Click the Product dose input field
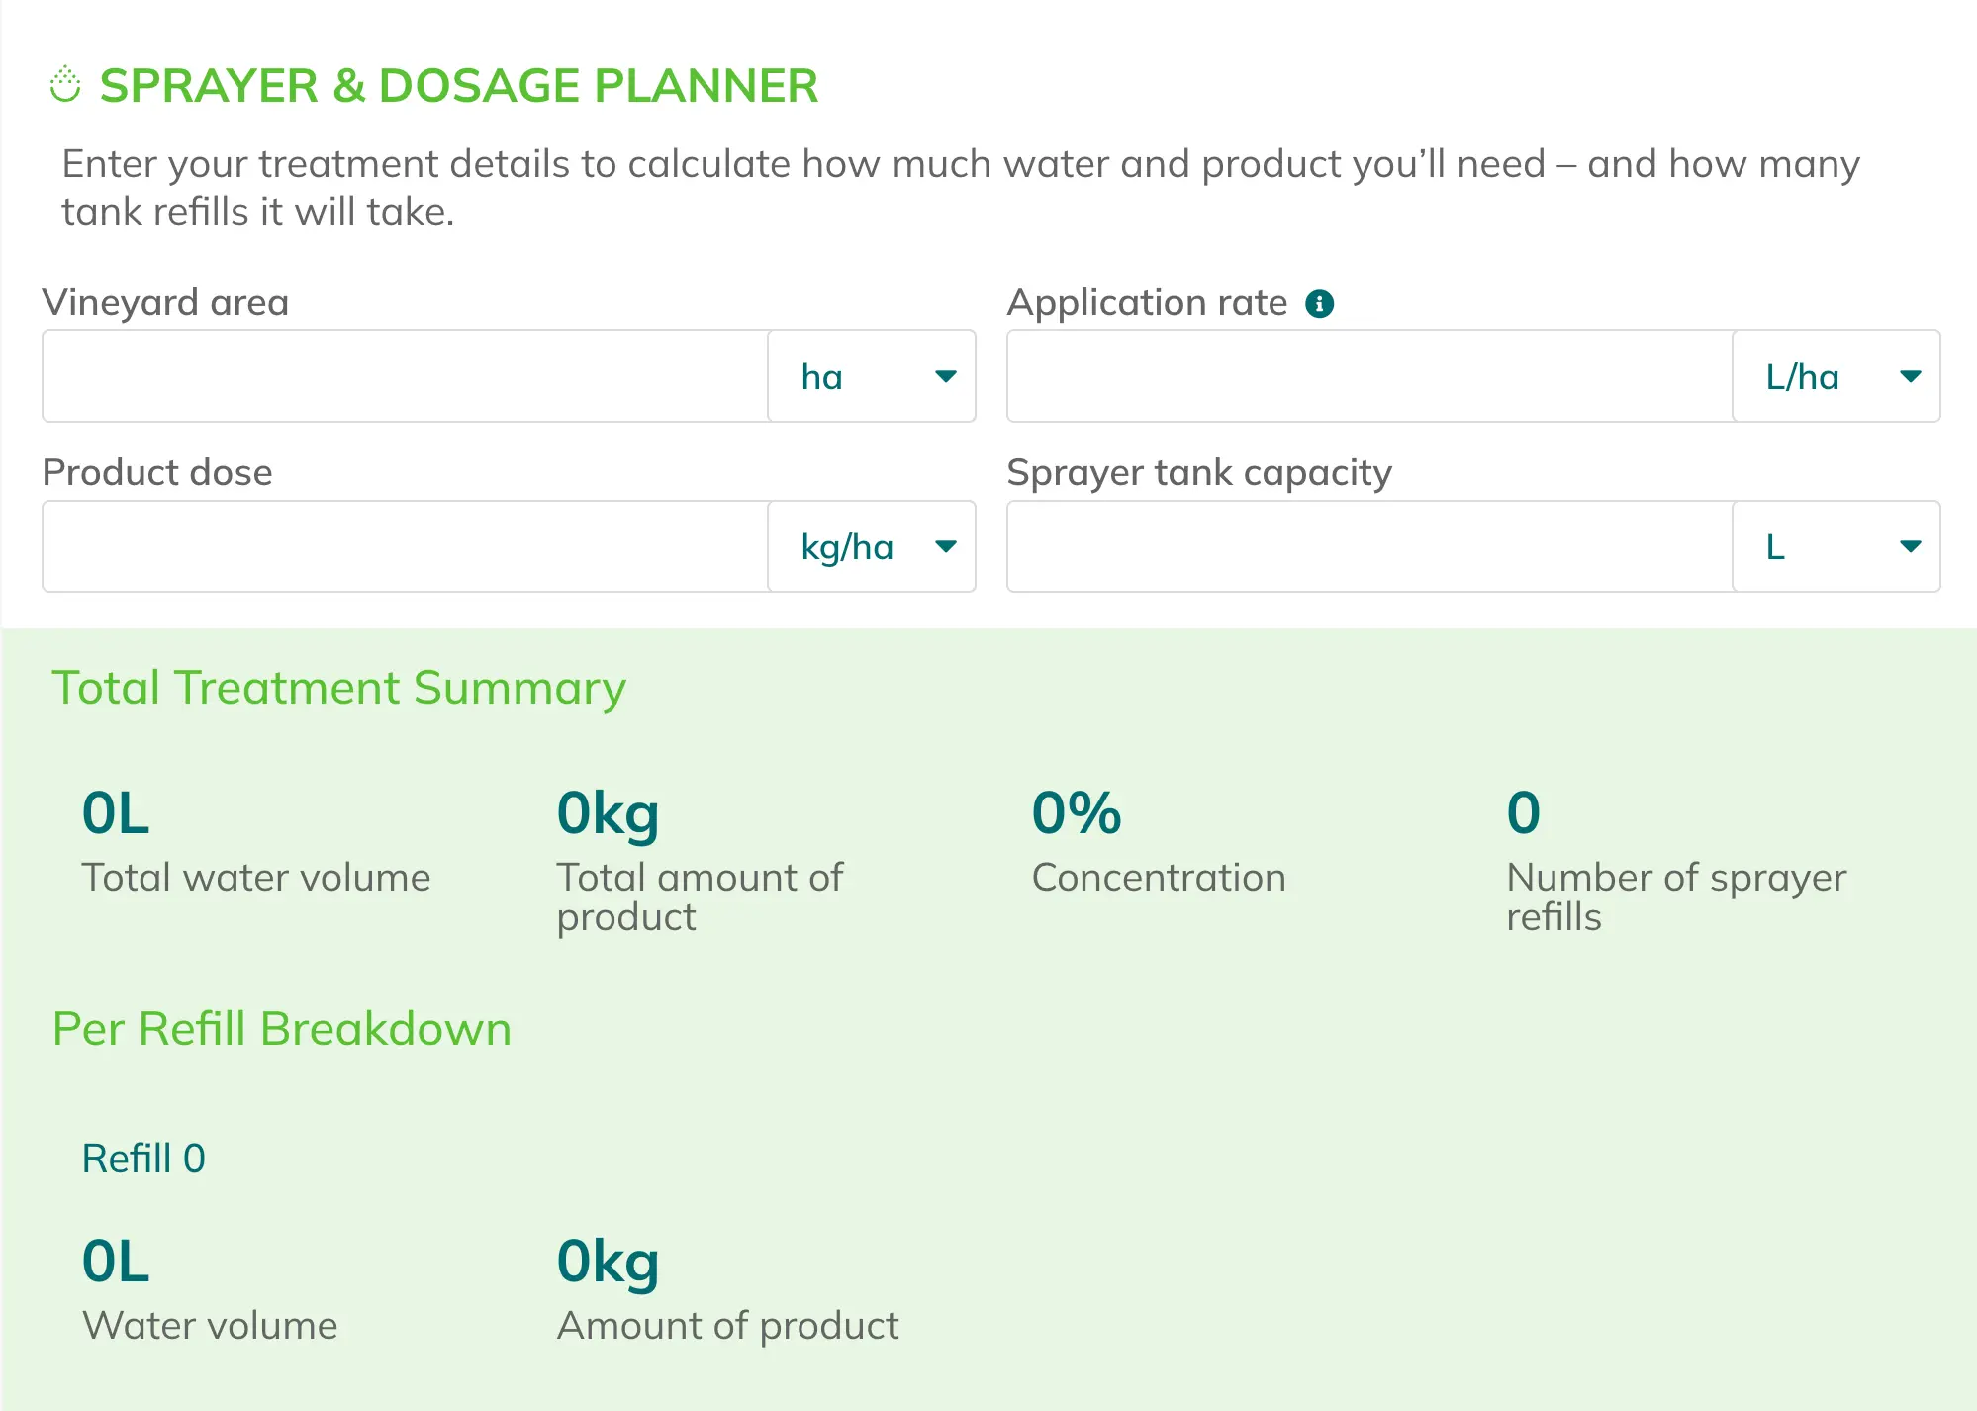 coord(406,546)
